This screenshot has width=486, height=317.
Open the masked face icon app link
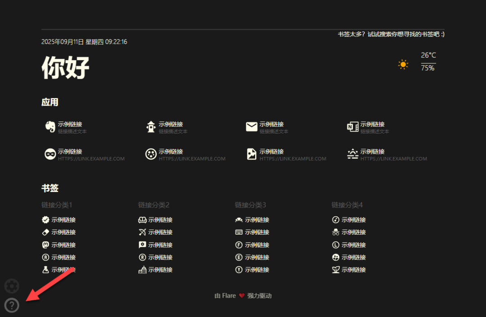(x=85, y=155)
